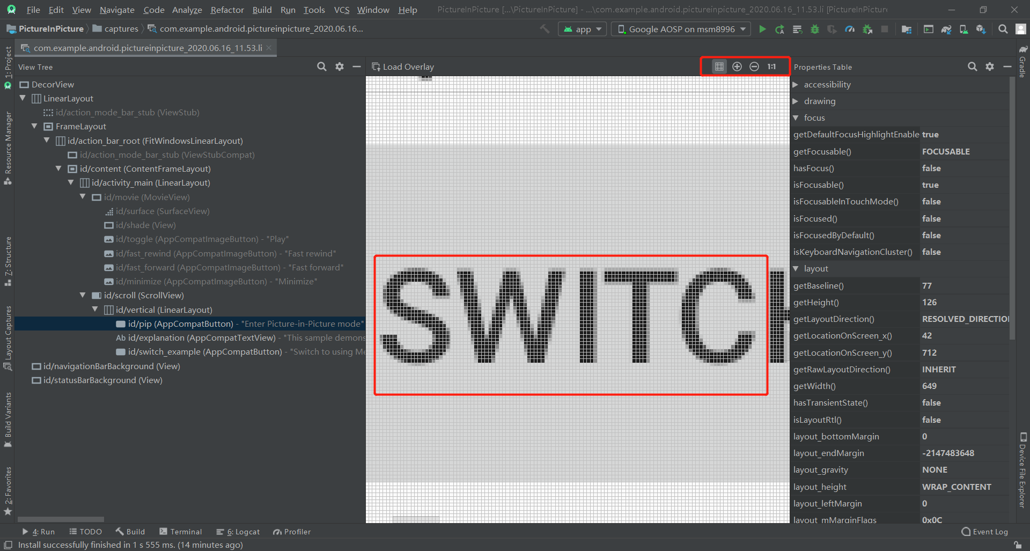Collapse the FrameLayout tree node
Viewport: 1030px width, 551px height.
(x=34, y=126)
